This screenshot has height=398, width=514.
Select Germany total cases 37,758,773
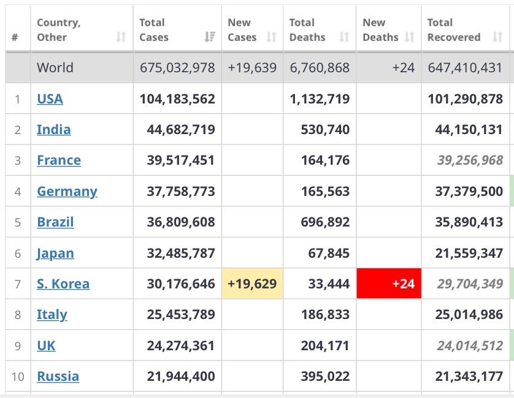(x=181, y=192)
